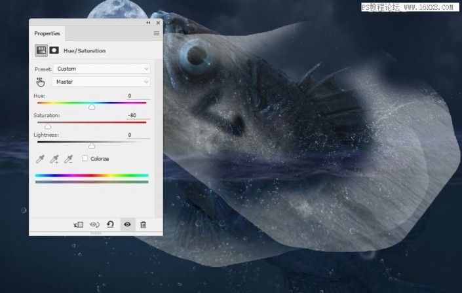
Task: Collapse the Properties panel with double arrows
Action: coord(148,23)
